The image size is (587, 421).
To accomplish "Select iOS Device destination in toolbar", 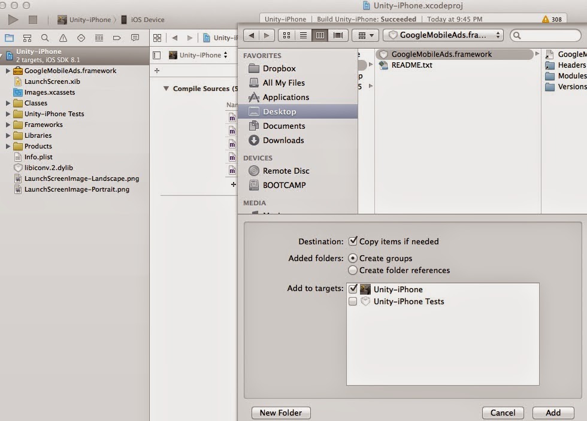I will pyautogui.click(x=143, y=19).
